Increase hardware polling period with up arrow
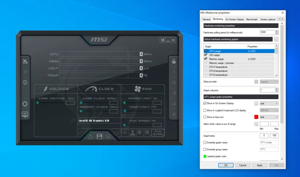This screenshot has height=177, width=300. pos(277,31)
